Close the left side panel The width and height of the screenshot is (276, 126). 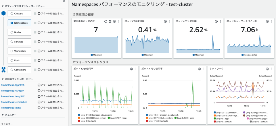[x=64, y=1]
